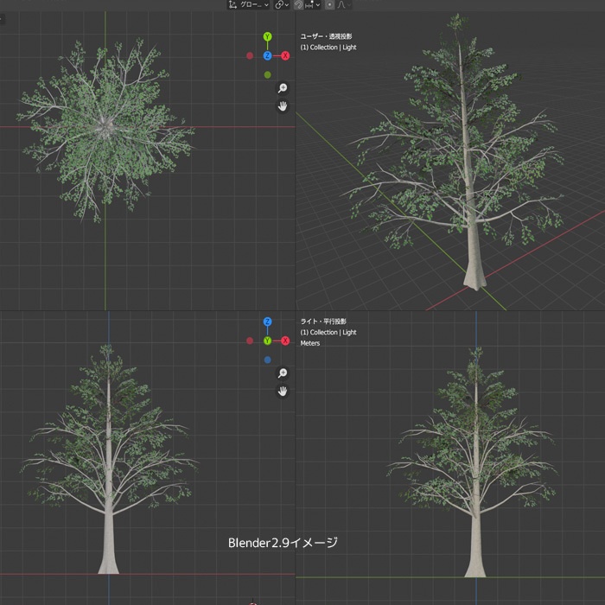The image size is (605, 605).
Task: Click the negative X red dot in bottom-left gizmo
Action: coord(250,341)
